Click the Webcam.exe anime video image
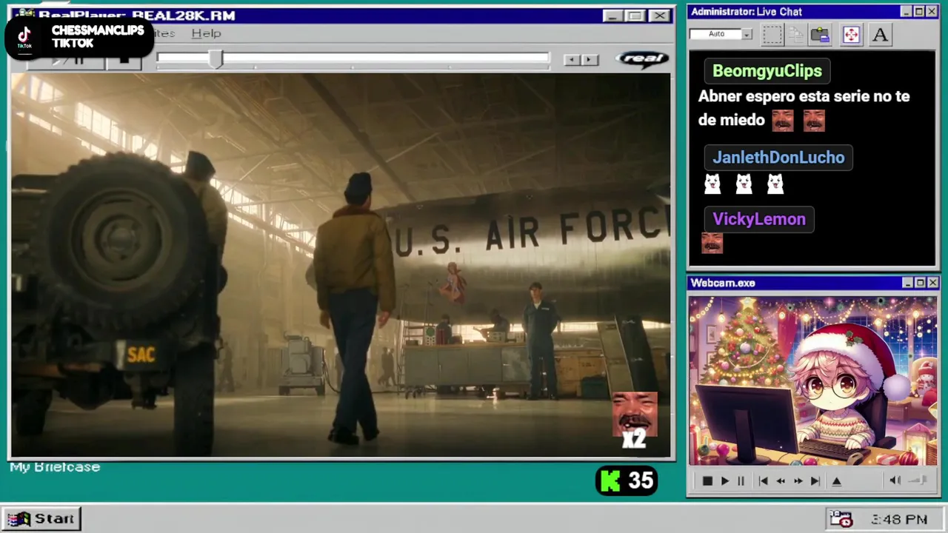The width and height of the screenshot is (948, 533). click(812, 381)
